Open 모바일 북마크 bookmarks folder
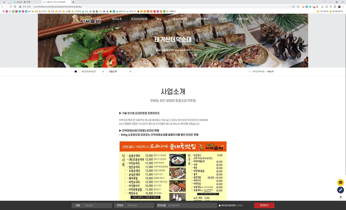346x210 pixels. pos(336,11)
